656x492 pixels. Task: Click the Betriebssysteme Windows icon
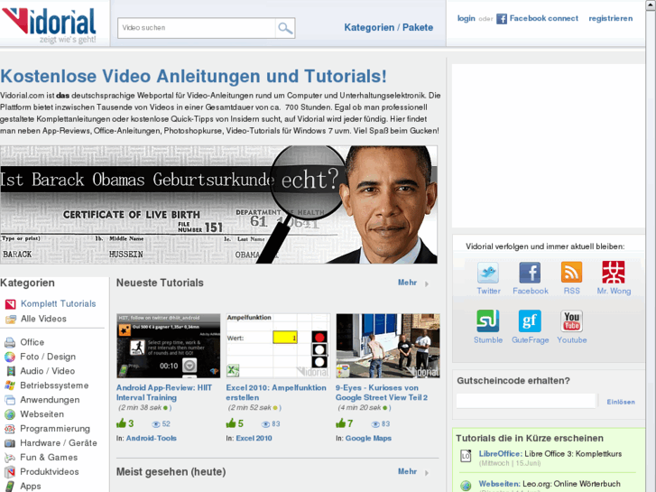click(x=10, y=385)
